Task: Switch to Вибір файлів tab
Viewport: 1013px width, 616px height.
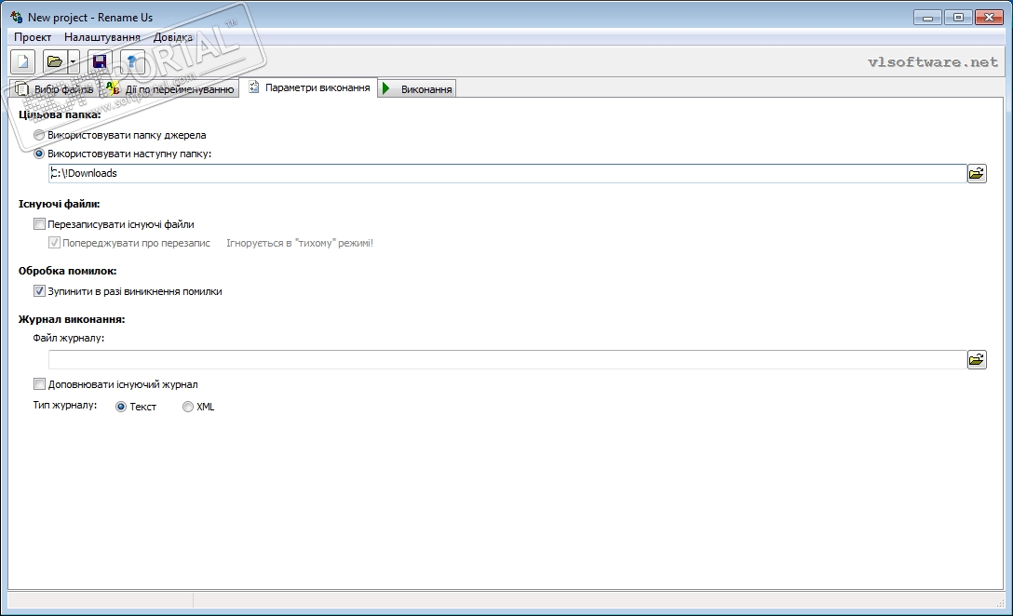Action: 55,89
